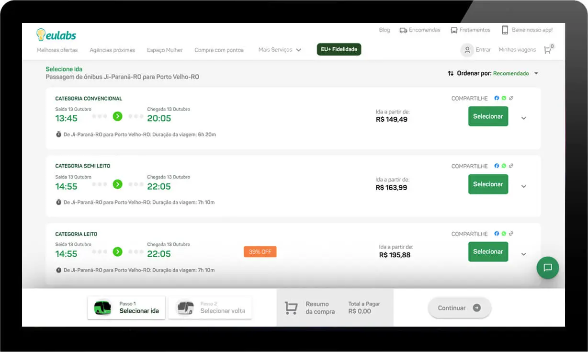Copy link for Convencional trip
Image resolution: width=588 pixels, height=352 pixels.
[511, 98]
